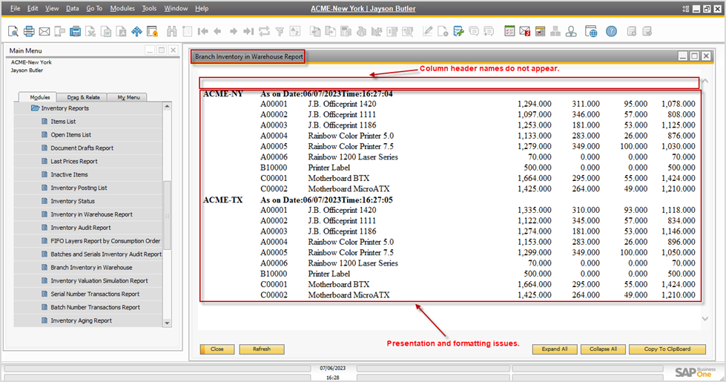Image resolution: width=726 pixels, height=382 pixels.
Task: Click the funnel Filter icon
Action: click(x=280, y=31)
